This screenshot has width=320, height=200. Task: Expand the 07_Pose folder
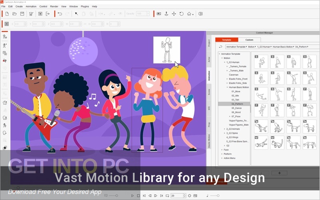tap(230, 116)
